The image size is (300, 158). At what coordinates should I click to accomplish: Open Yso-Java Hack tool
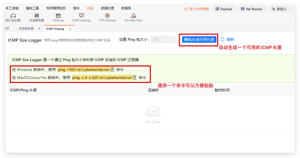point(133,18)
